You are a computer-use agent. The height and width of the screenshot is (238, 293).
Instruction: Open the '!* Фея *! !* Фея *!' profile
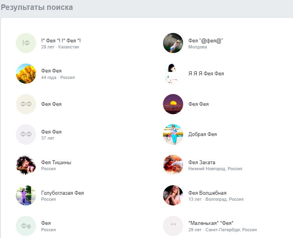[61, 40]
